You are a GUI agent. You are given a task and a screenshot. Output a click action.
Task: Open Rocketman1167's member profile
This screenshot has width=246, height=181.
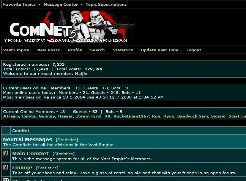pyautogui.click(x=131, y=116)
